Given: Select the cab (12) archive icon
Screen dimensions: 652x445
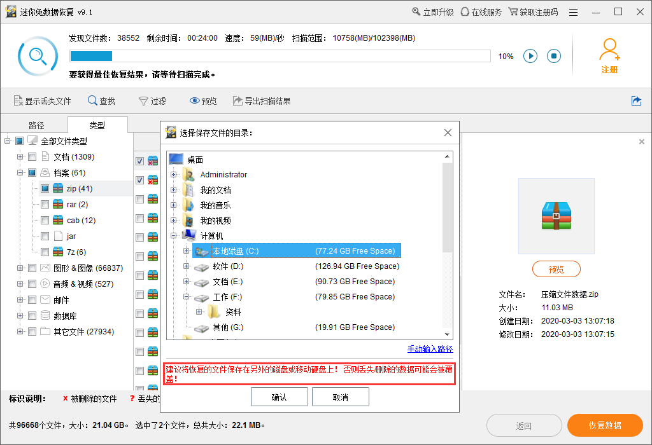Looking at the screenshot, I should click(x=58, y=220).
